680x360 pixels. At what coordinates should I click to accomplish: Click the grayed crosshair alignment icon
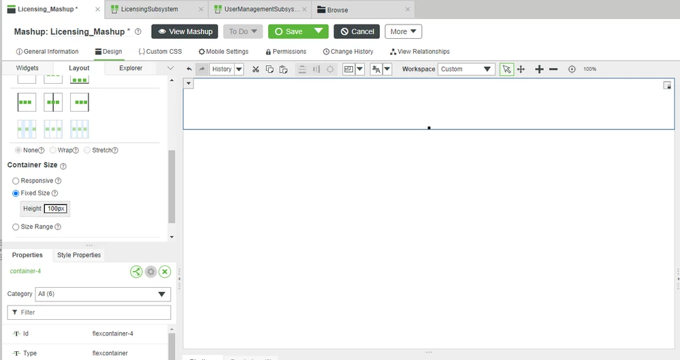pos(330,69)
